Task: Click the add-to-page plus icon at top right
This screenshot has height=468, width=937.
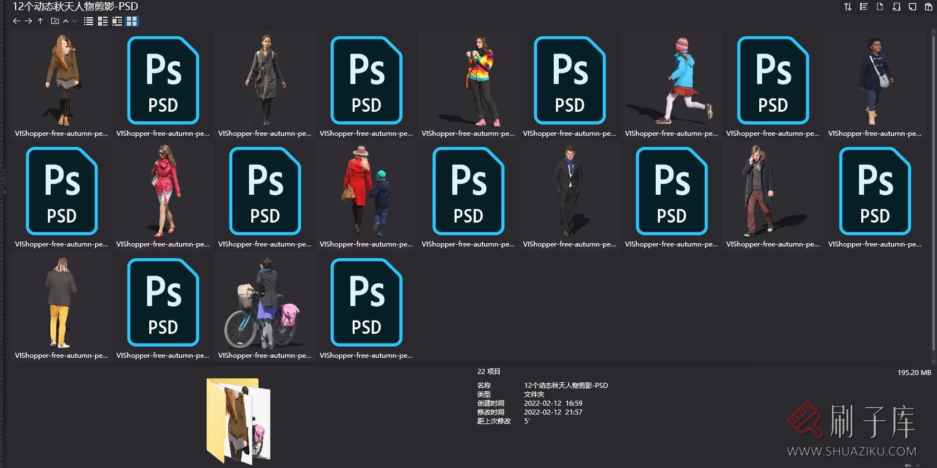Action: (x=896, y=7)
